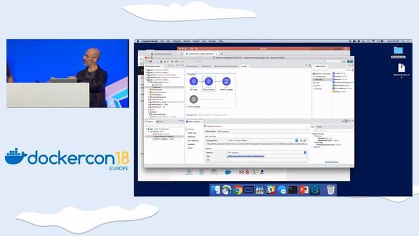Switch perspective using the rightmost toolbar perspective icon
The width and height of the screenshot is (419, 236).
tap(352, 62)
